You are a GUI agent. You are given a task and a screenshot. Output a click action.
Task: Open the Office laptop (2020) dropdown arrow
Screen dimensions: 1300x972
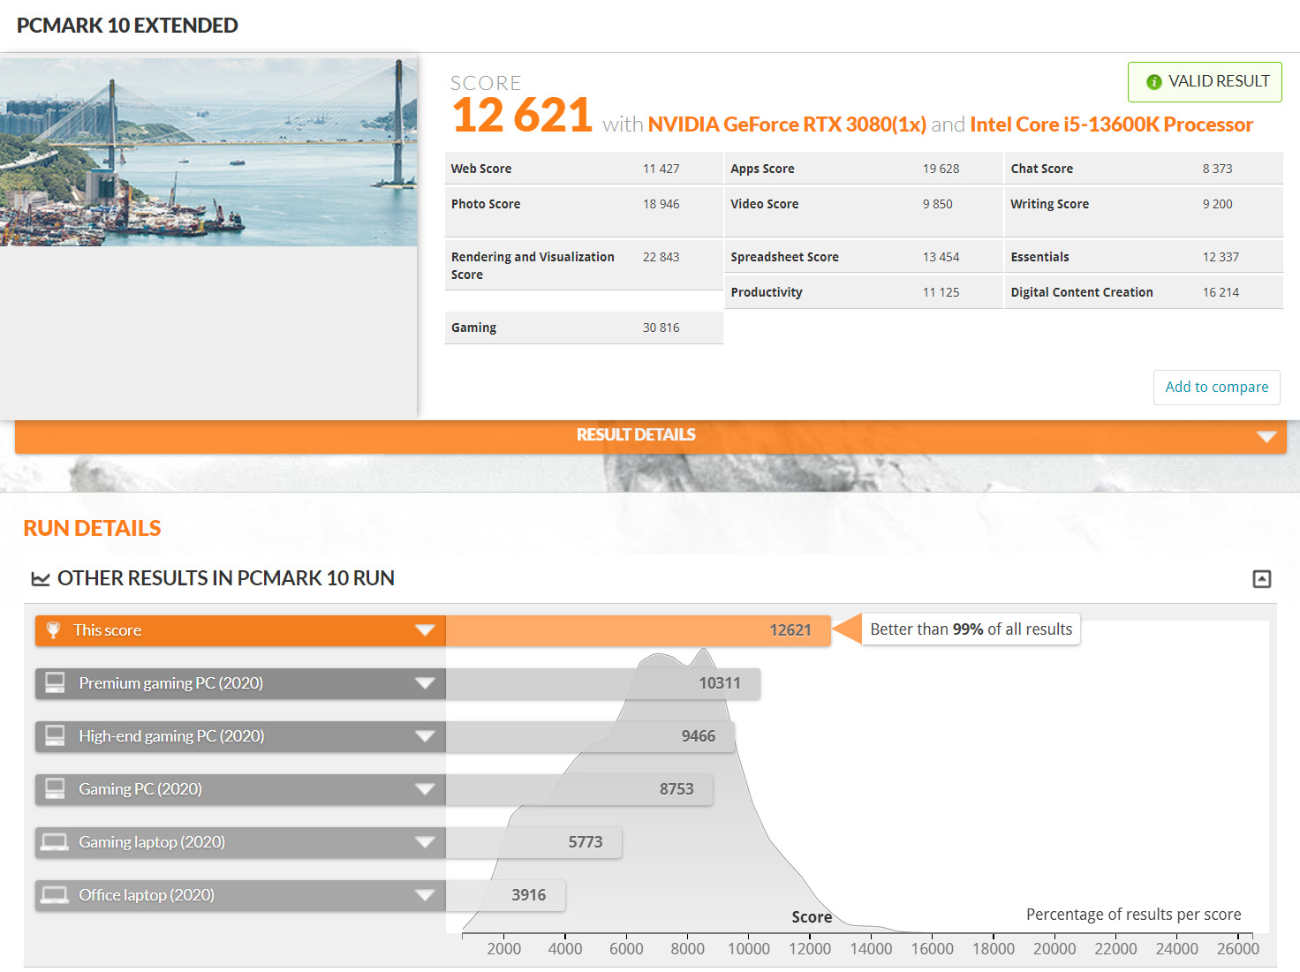coord(425,895)
